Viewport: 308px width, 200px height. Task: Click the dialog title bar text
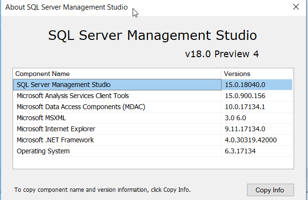[66, 7]
